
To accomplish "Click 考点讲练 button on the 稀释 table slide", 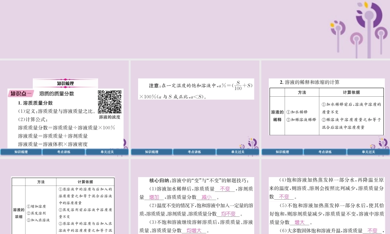I will (325, 152).
